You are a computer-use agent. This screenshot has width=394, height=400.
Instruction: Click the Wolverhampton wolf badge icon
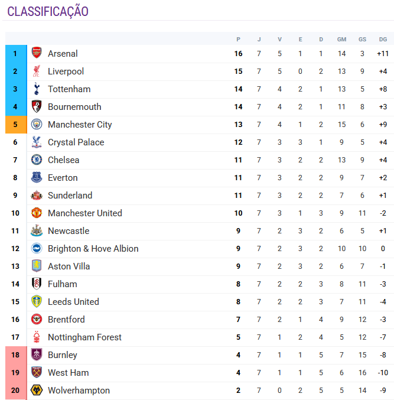37,390
